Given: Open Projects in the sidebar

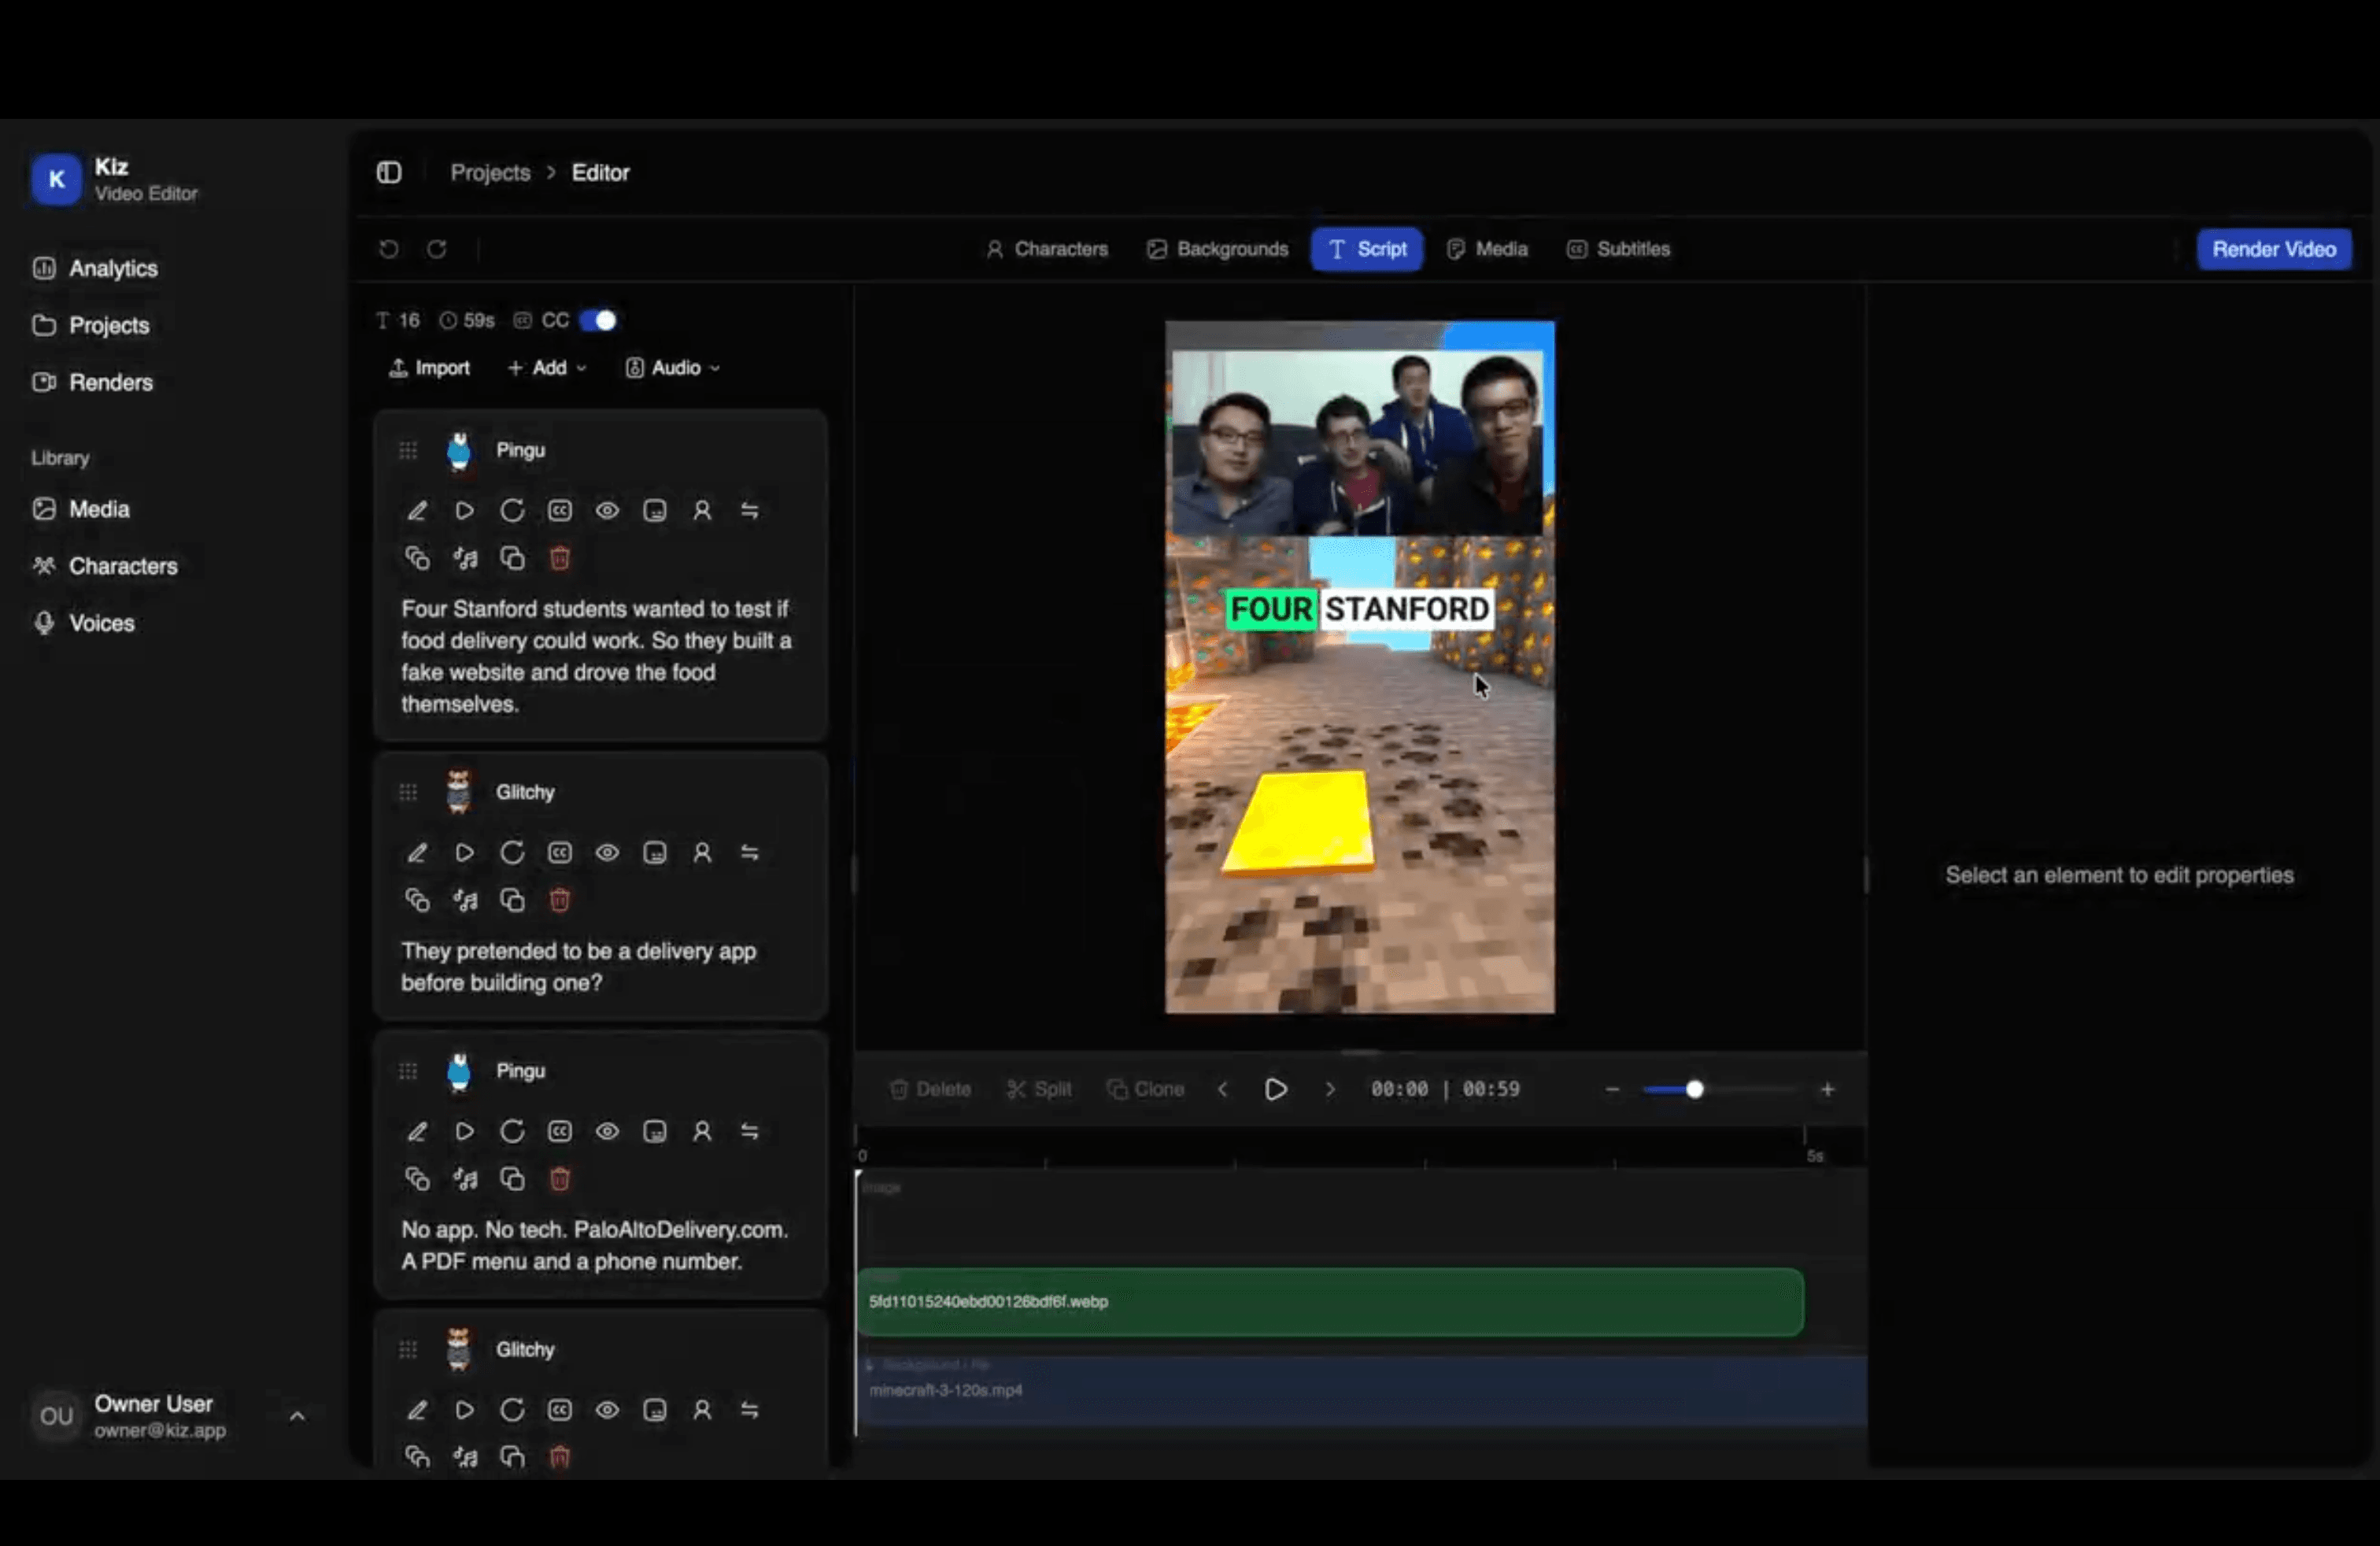Looking at the screenshot, I should coord(91,325).
